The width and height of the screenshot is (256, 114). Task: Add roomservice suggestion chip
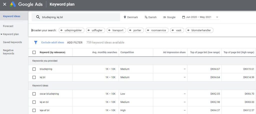coord(157,30)
